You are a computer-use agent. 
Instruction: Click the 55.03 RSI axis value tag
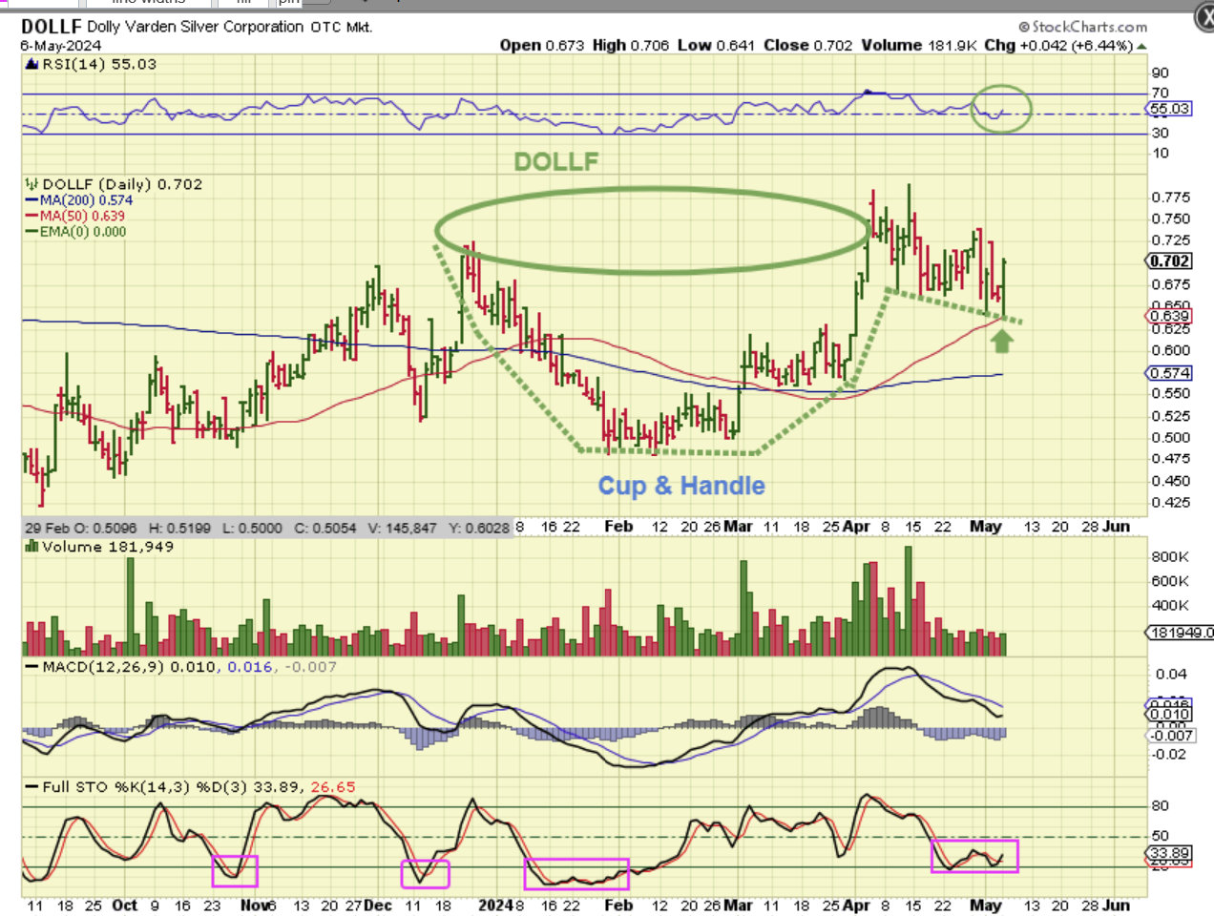point(1170,109)
